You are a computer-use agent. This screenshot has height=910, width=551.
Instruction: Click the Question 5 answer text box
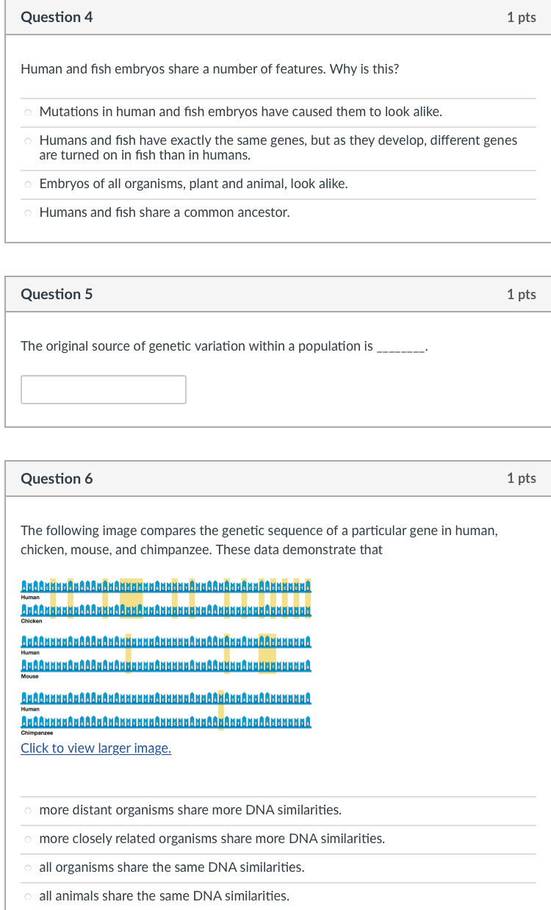[104, 390]
